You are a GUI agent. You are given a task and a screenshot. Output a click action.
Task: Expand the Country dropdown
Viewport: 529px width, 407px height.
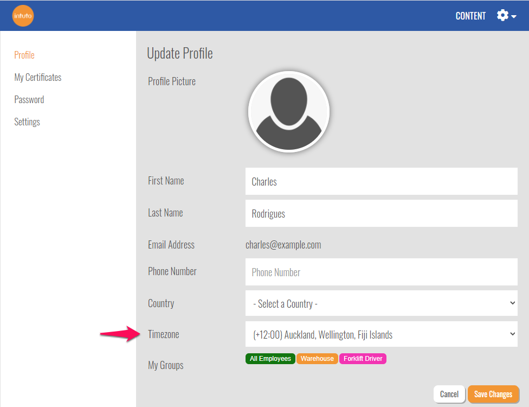point(381,303)
